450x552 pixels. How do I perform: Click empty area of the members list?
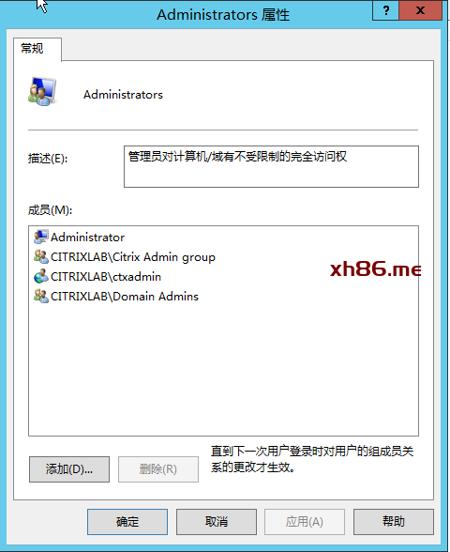click(x=223, y=370)
